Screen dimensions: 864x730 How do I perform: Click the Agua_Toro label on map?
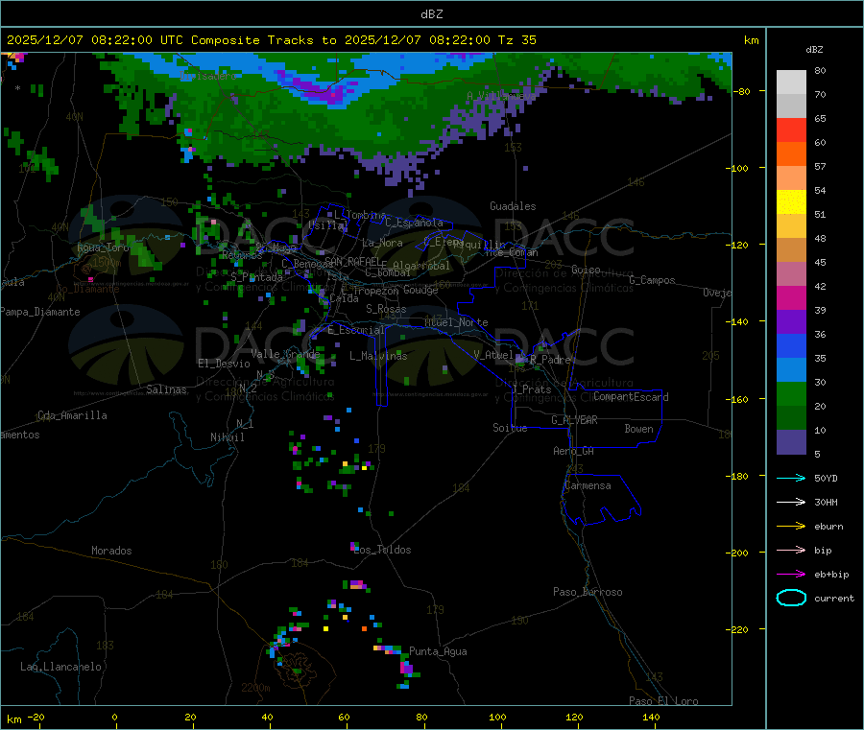(103, 247)
